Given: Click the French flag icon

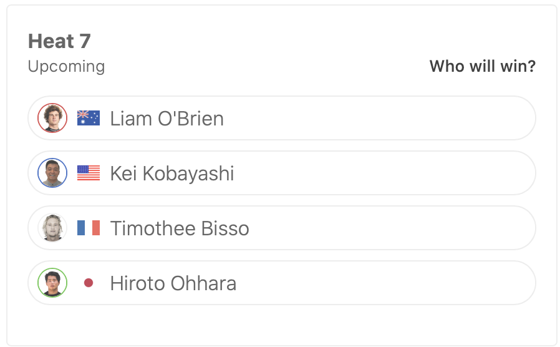Looking at the screenshot, I should point(89,228).
